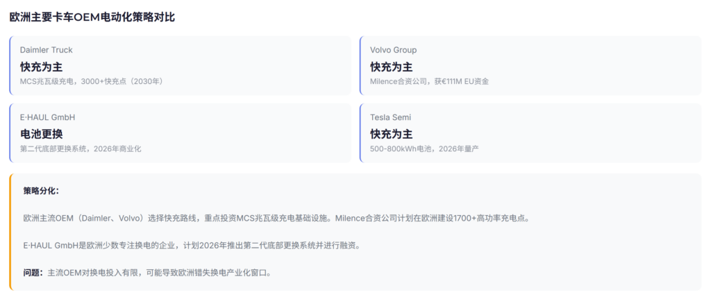
Task: Click the 策略分化 section heading
Action: [x=41, y=190]
